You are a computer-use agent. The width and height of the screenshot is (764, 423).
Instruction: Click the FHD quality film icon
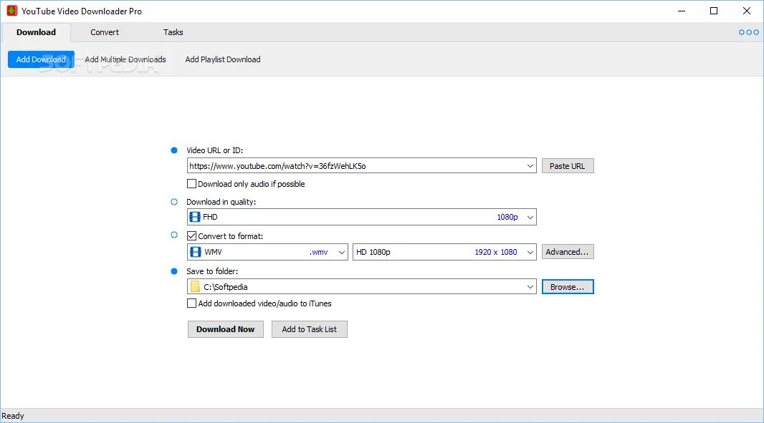[195, 217]
